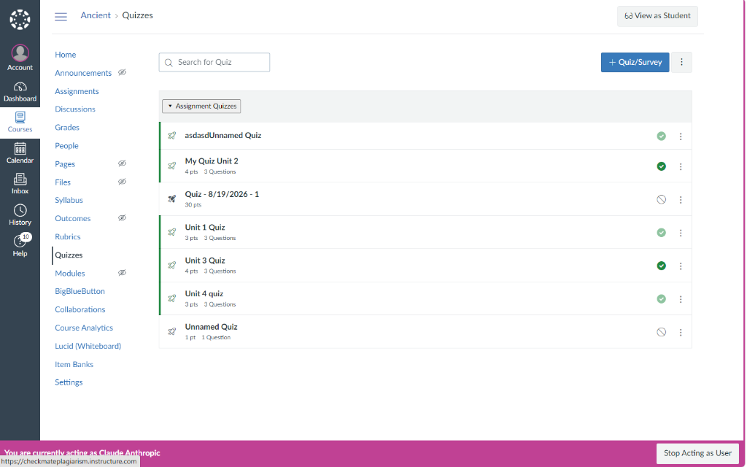Open Calendar in global navigation
The width and height of the screenshot is (747, 467).
(x=20, y=153)
